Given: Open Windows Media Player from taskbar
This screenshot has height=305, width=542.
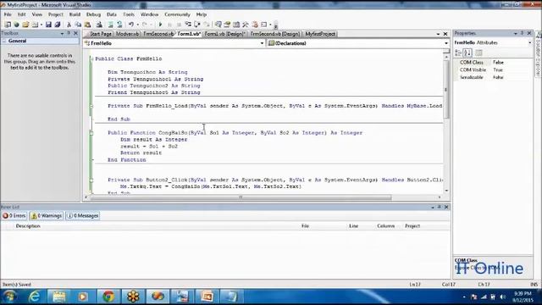Looking at the screenshot, I should pyautogui.click(x=83, y=297).
